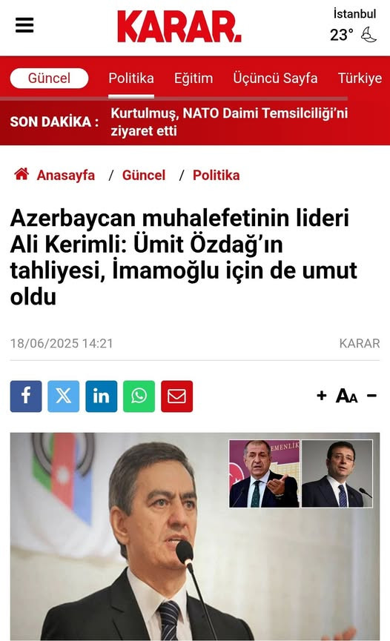390x641 pixels.
Task: Open the Ali Kerimli article photo
Action: pyautogui.click(x=195, y=537)
